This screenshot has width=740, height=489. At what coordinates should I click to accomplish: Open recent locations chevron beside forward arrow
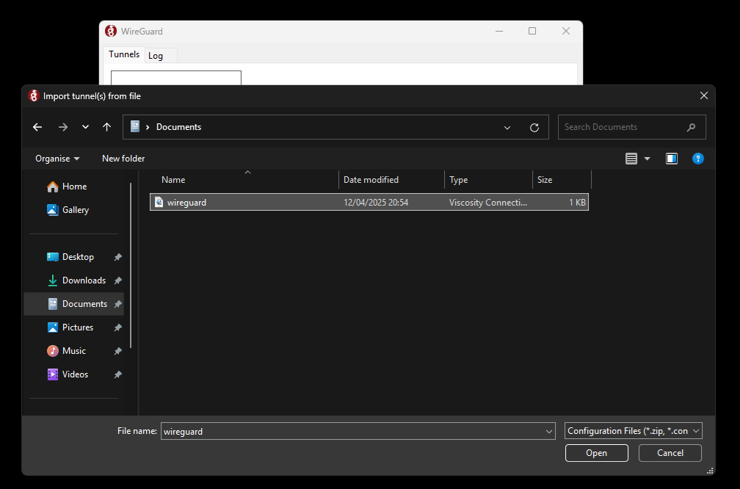click(x=85, y=127)
